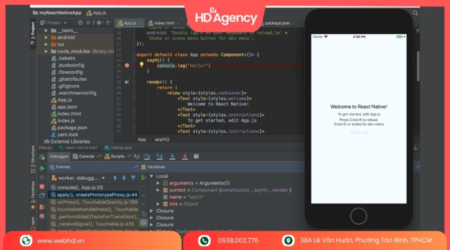This screenshot has width=450, height=250.
Task: Open the Scripts tab in debug panel
Action: click(117, 156)
